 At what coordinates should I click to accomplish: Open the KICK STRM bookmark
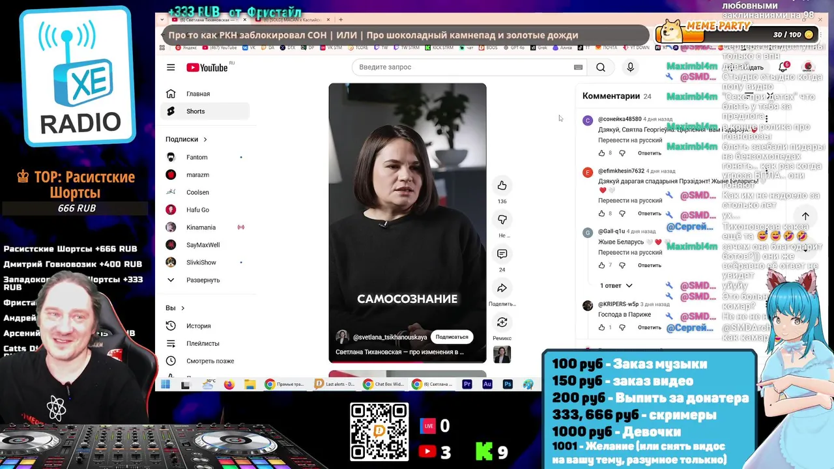(x=438, y=48)
